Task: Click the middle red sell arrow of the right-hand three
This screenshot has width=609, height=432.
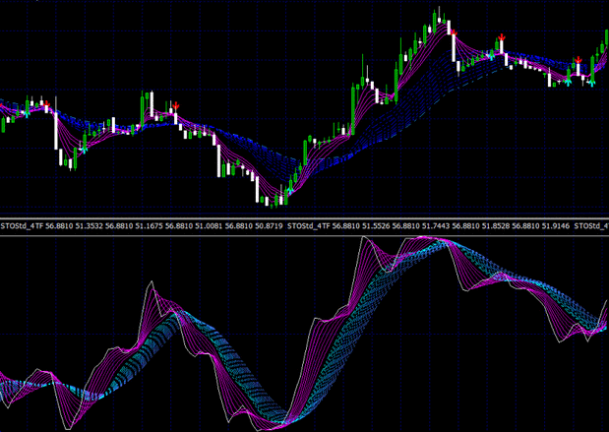Action: coord(502,37)
